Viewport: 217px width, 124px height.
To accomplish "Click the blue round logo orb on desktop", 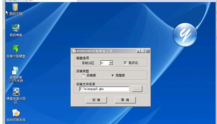I will click(x=185, y=35).
